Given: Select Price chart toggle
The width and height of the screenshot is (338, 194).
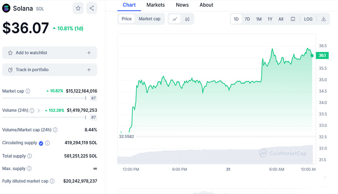Looking at the screenshot, I should point(126,19).
